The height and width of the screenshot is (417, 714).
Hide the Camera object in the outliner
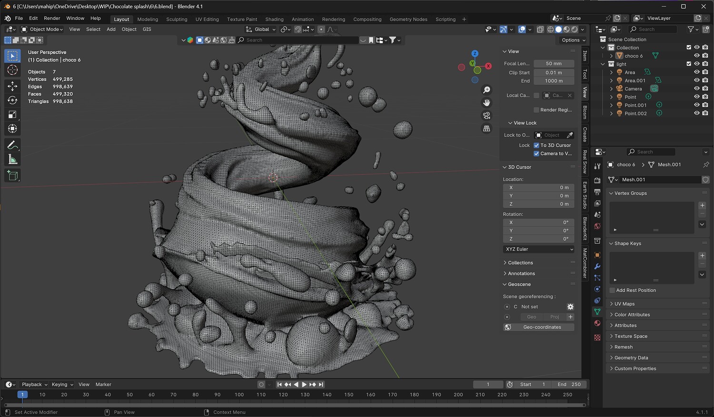pyautogui.click(x=697, y=89)
